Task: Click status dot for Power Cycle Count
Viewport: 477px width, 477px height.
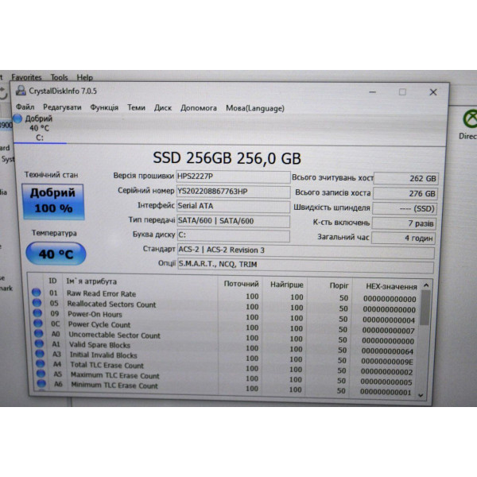Action: click(x=38, y=323)
